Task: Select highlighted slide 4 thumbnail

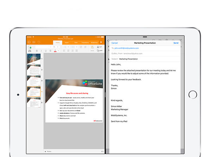Action: point(34,92)
